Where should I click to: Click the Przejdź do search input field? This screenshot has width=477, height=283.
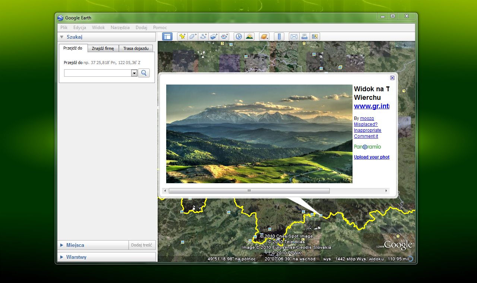click(x=98, y=73)
